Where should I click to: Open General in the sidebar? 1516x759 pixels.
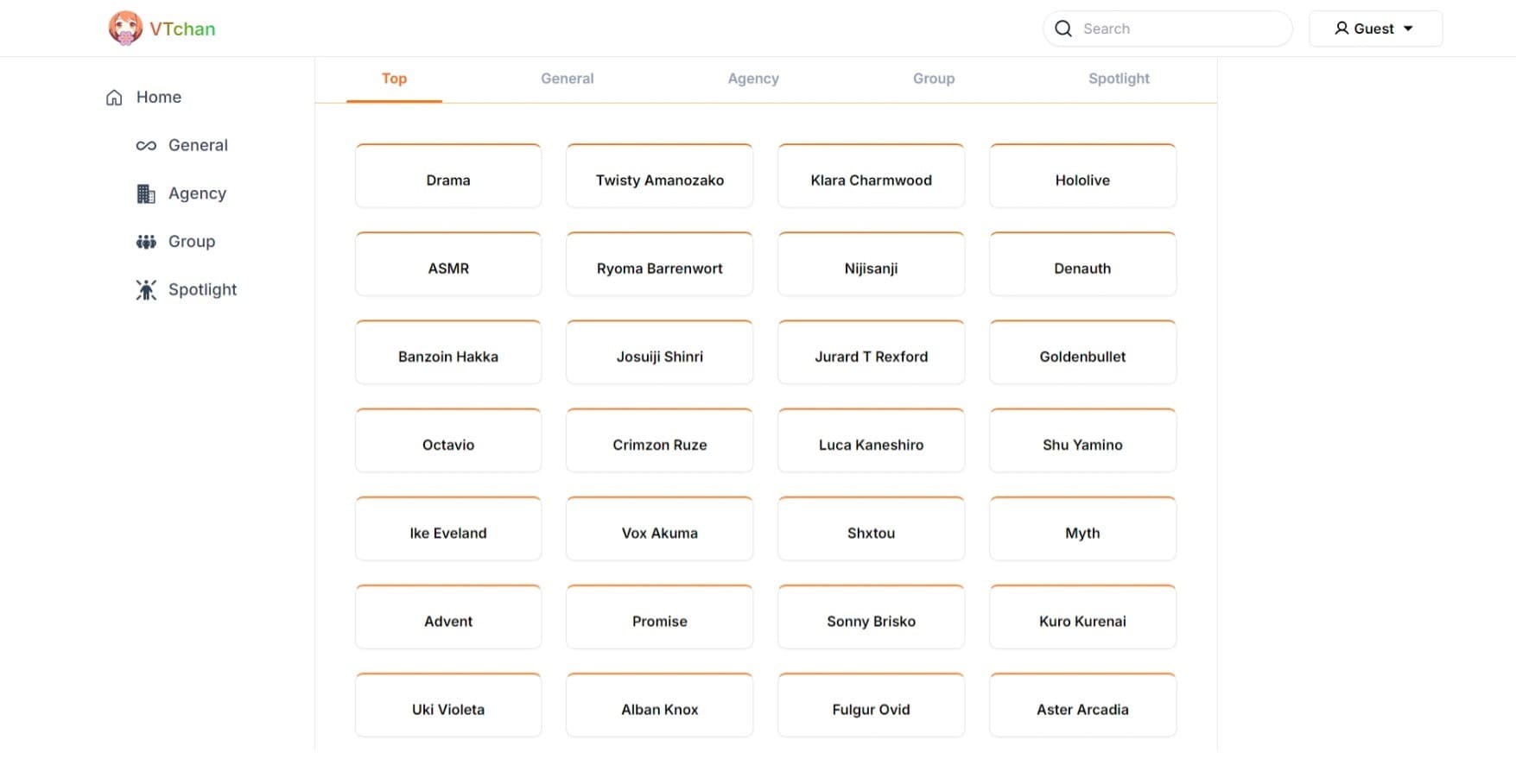tap(198, 146)
